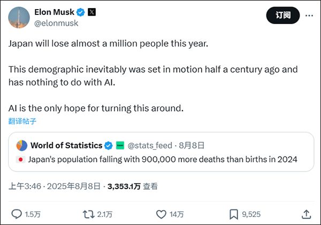Open World of Statistics profile avatar

(x=22, y=145)
